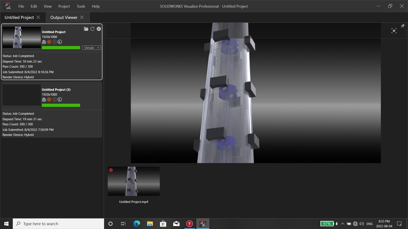Toggle the record indicator on the video thumbnail

tap(111, 170)
